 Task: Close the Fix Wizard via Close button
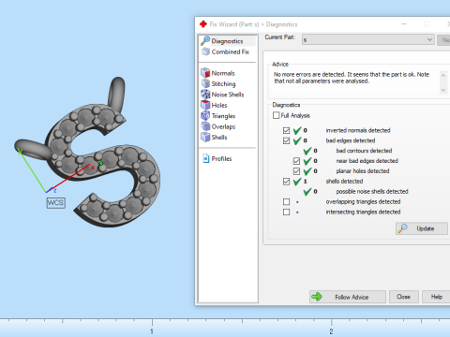pos(404,297)
